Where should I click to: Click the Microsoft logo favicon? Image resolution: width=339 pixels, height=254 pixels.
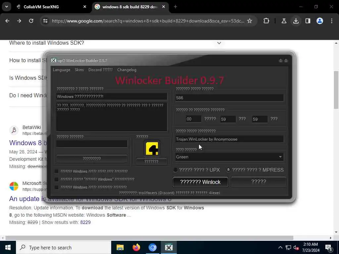pos(14,186)
